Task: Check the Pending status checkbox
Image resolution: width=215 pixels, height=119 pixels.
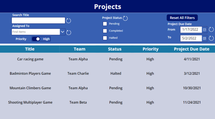Action: (105, 24)
